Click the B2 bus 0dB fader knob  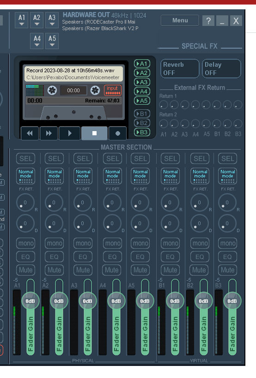tap(203, 301)
